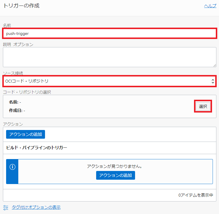This screenshot has height=214, width=219.
Task: Click the アクション section label
Action: click(x=13, y=124)
